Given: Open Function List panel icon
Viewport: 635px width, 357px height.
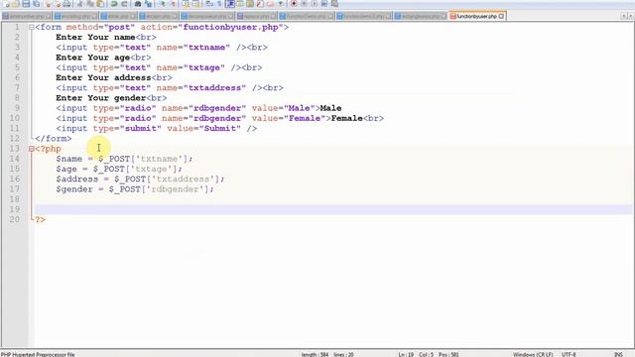Looking at the screenshot, I should (260, 4).
